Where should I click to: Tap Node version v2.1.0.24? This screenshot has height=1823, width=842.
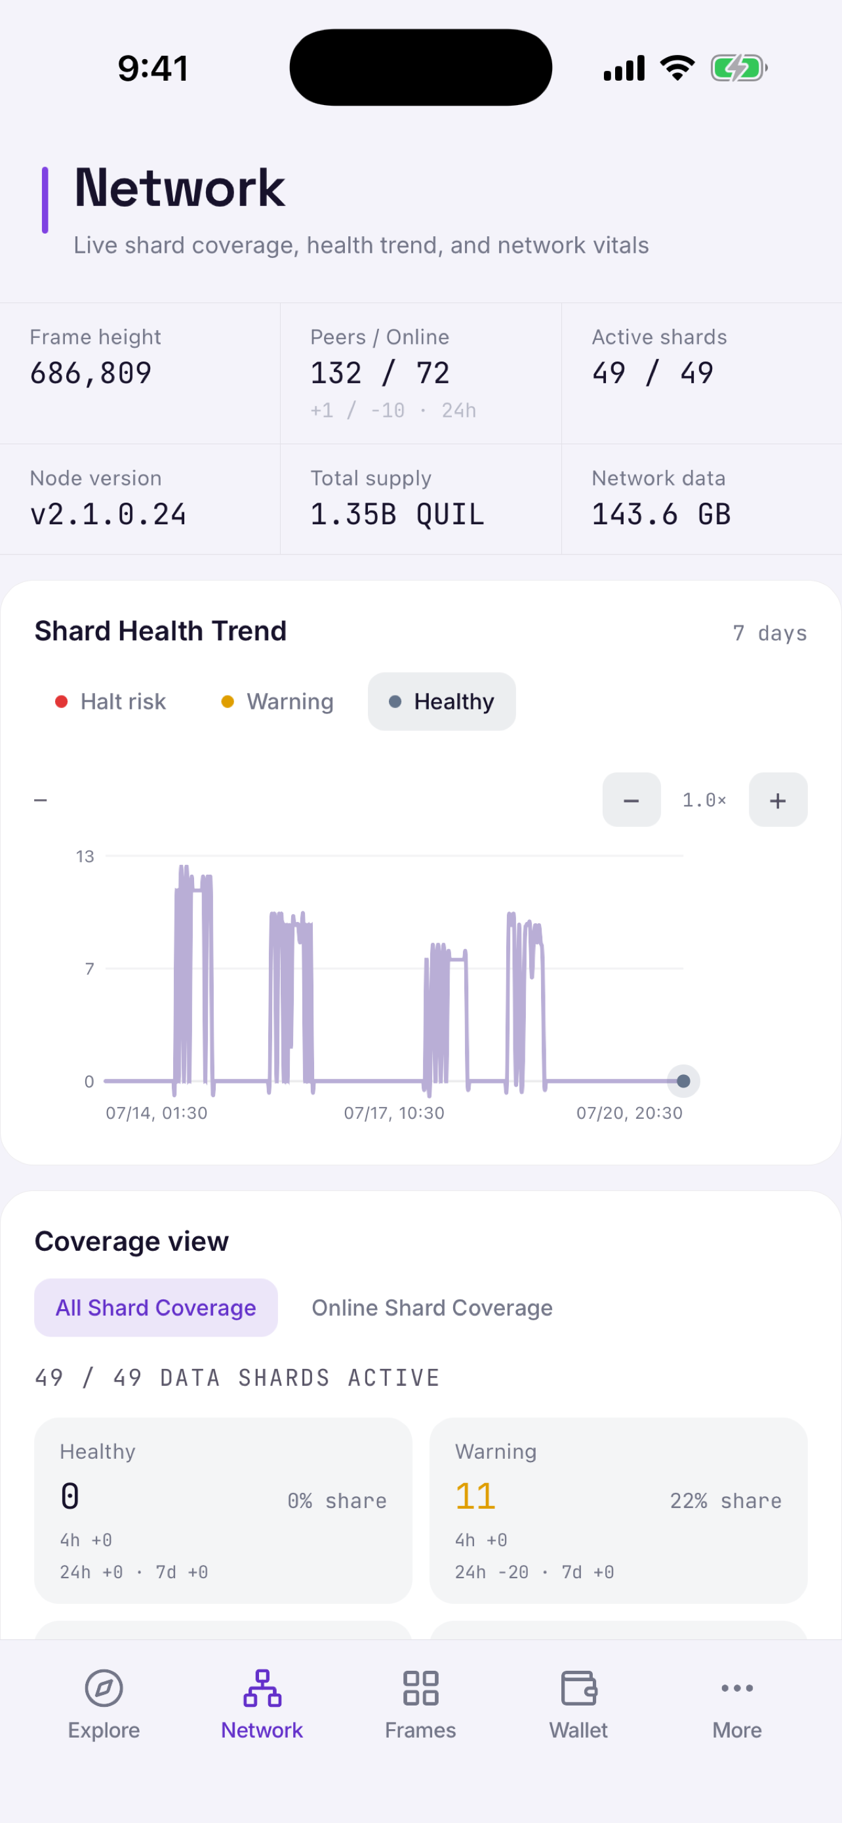point(108,514)
